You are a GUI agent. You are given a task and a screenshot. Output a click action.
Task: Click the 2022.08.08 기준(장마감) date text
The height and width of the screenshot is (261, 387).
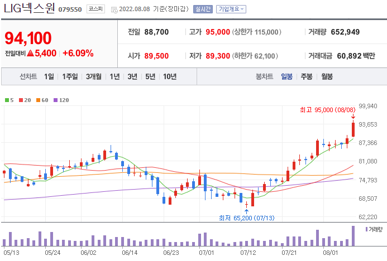(x=154, y=9)
